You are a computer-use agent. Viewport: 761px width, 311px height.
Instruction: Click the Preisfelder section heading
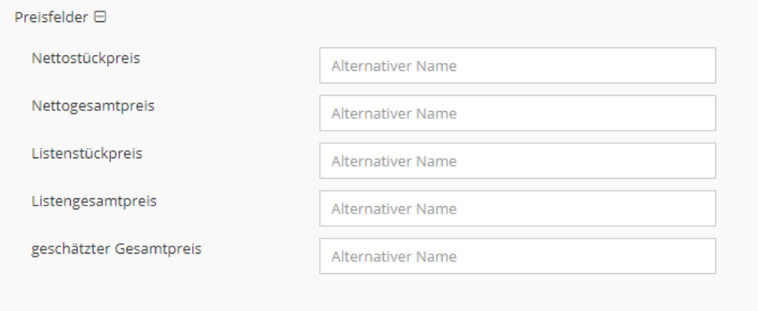click(51, 17)
